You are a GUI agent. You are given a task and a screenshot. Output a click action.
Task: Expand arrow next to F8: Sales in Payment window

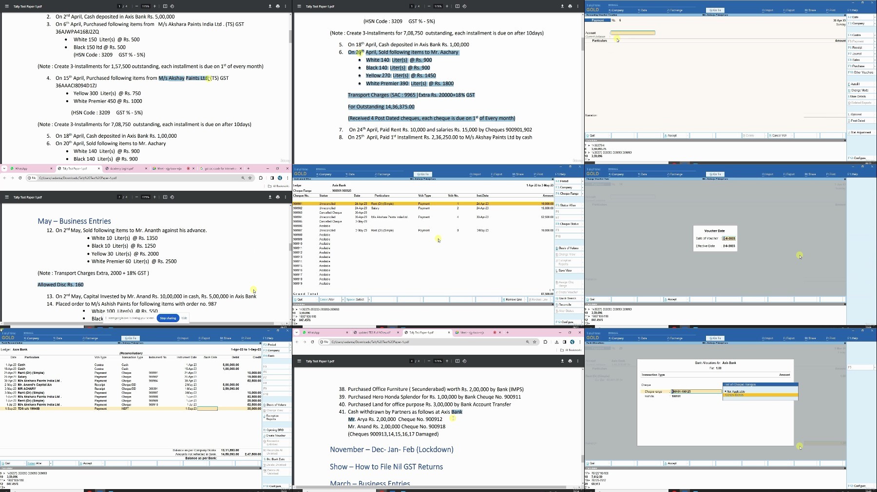[x=875, y=60]
